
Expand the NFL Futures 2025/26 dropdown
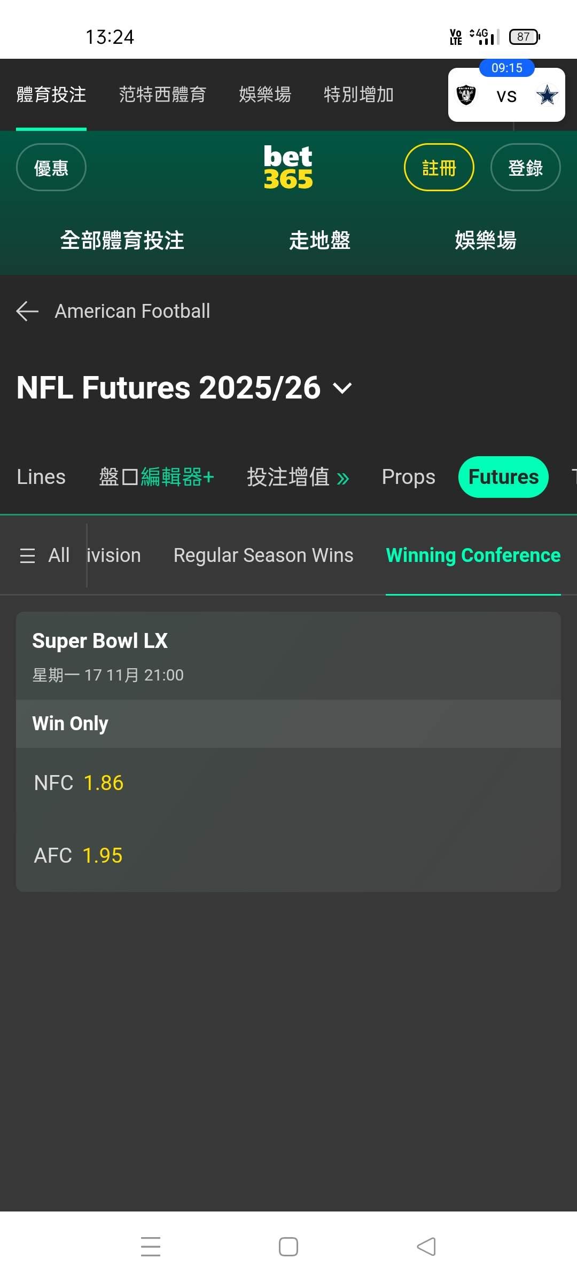point(342,388)
